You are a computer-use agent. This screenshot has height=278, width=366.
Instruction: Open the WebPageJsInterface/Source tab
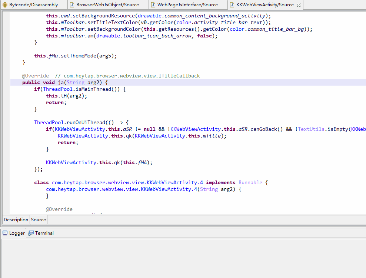click(x=188, y=5)
